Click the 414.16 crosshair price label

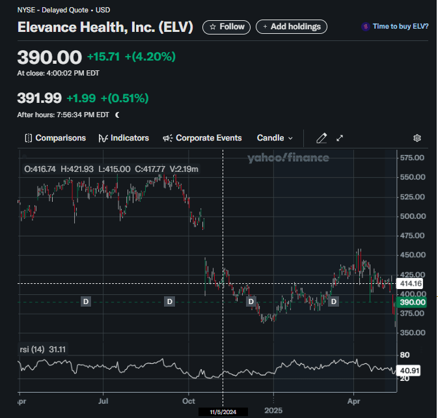pyautogui.click(x=411, y=284)
